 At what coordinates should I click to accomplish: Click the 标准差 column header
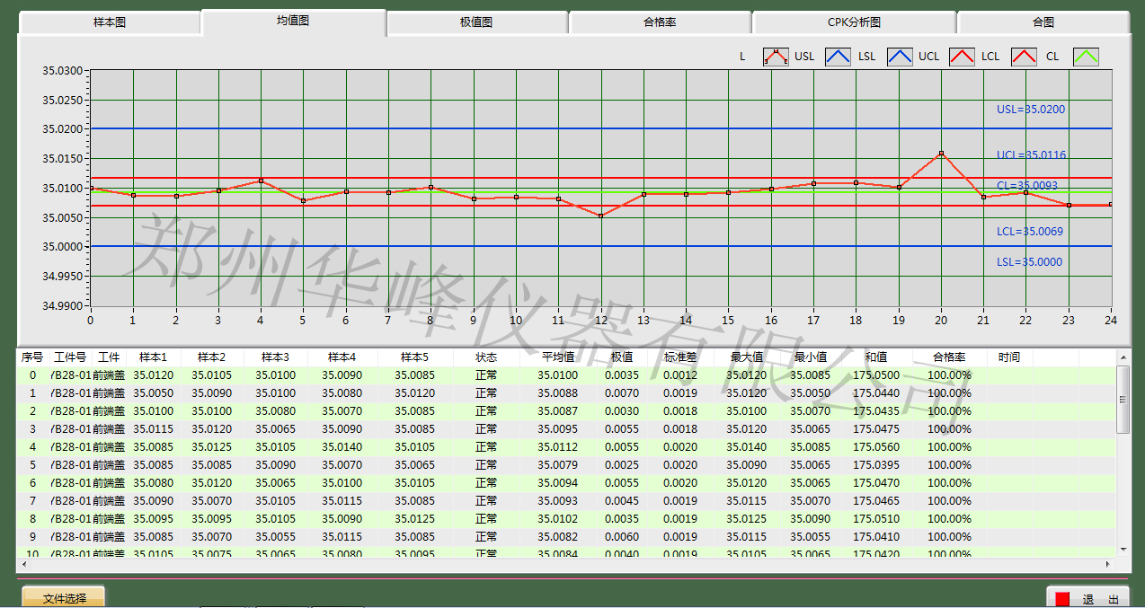pyautogui.click(x=680, y=357)
